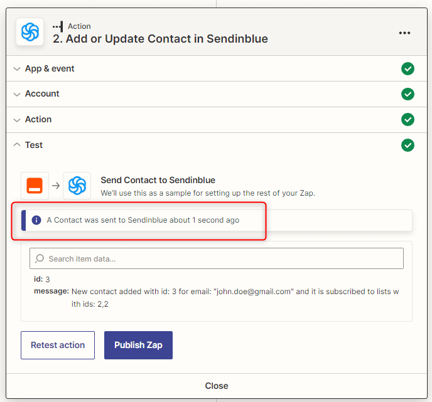Open the three-dot more options menu
Viewport: 432px width, 402px height.
[404, 33]
